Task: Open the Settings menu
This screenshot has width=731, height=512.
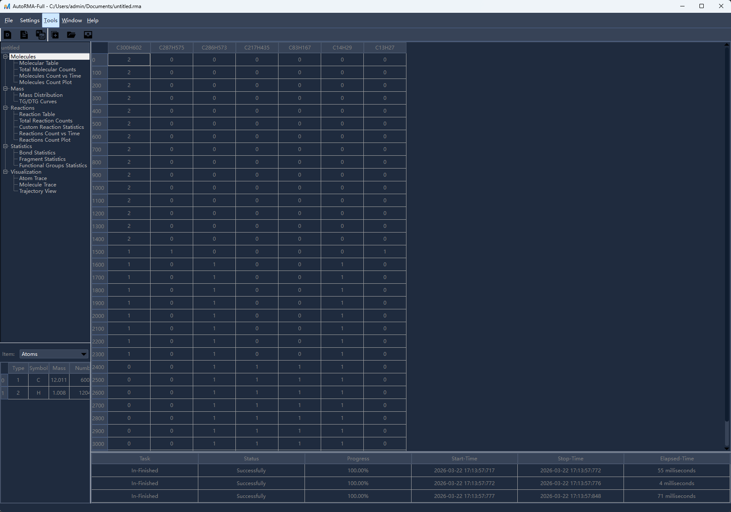Action: pyautogui.click(x=29, y=20)
